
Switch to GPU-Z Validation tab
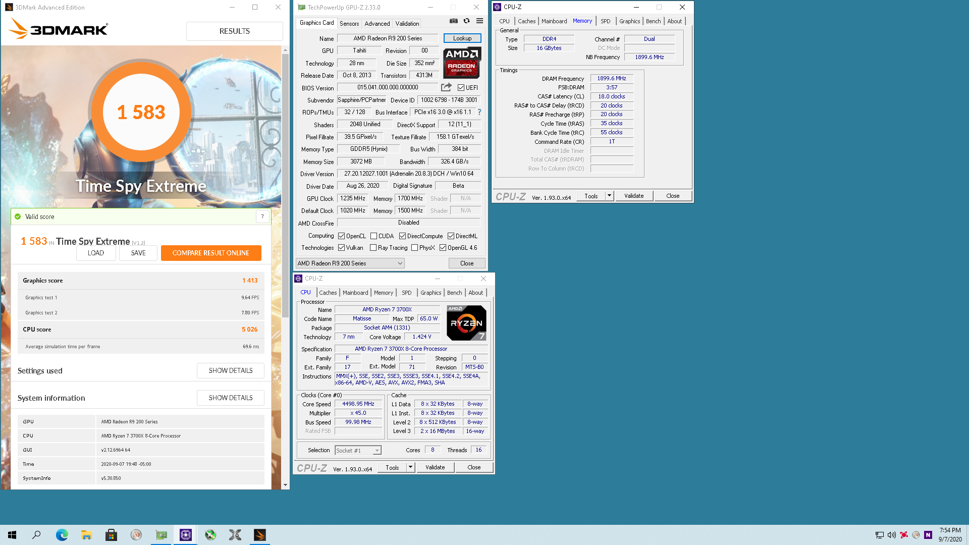[407, 23]
